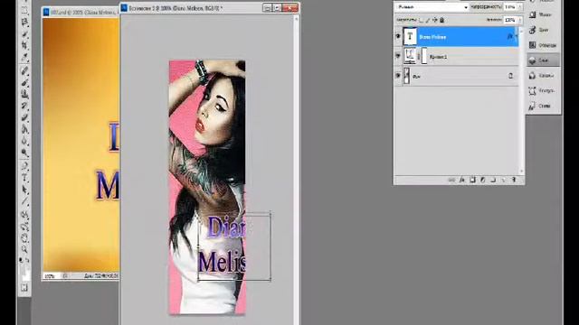Image resolution: width=579 pixels, height=325 pixels.
Task: Click the foreground and background color swatches
Action: point(25,273)
